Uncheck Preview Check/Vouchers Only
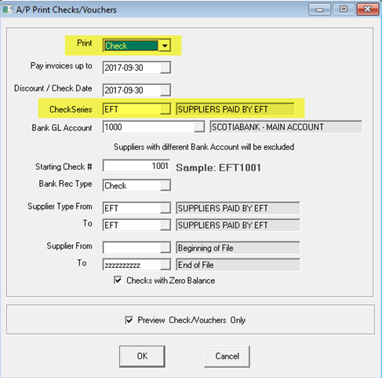This screenshot has height=378, width=382. pos(129,320)
